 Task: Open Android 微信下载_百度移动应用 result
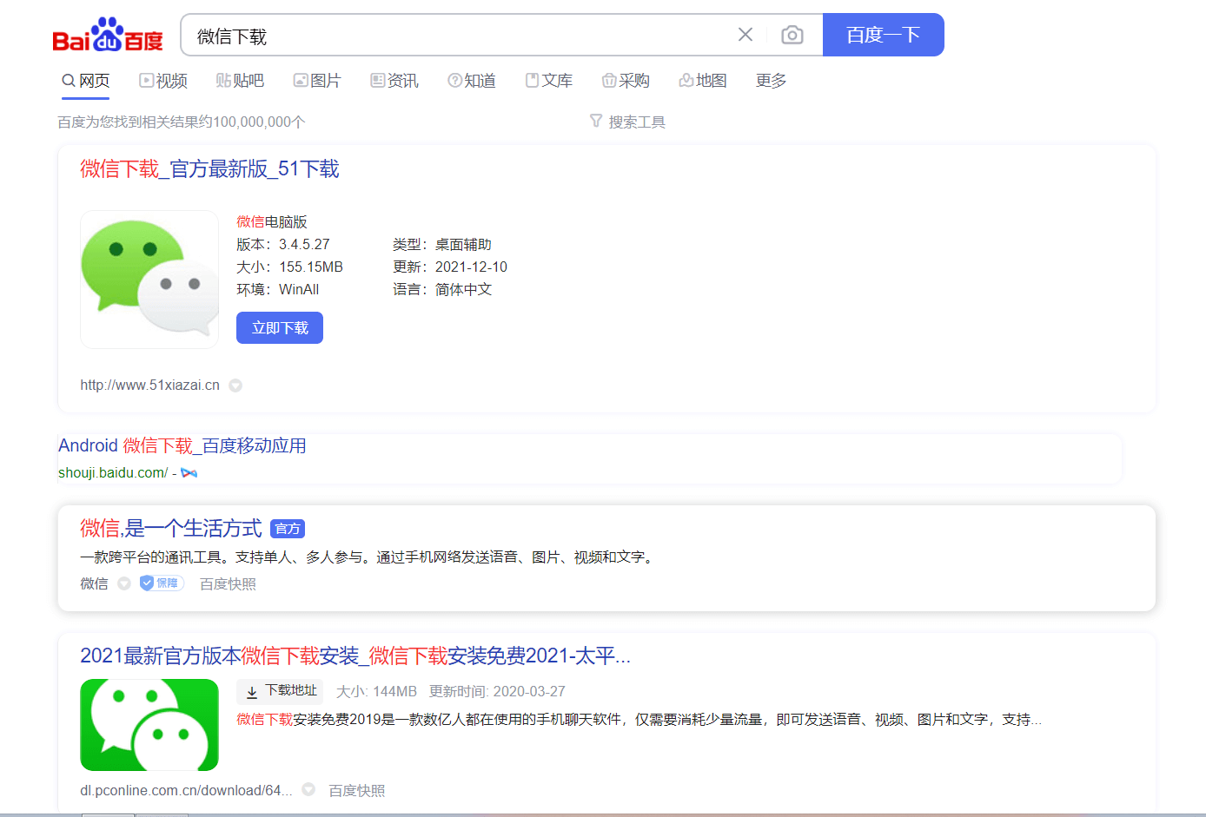tap(182, 446)
